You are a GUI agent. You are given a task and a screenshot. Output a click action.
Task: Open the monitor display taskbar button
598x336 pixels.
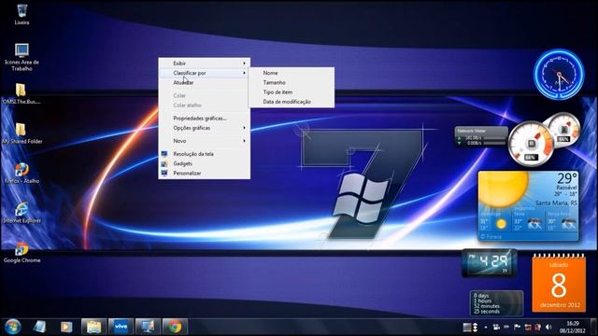[x=148, y=327]
